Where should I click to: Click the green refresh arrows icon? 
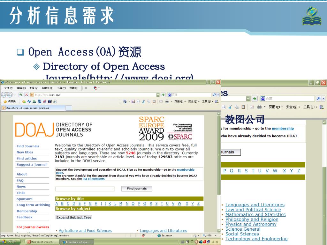[x=21, y=95]
